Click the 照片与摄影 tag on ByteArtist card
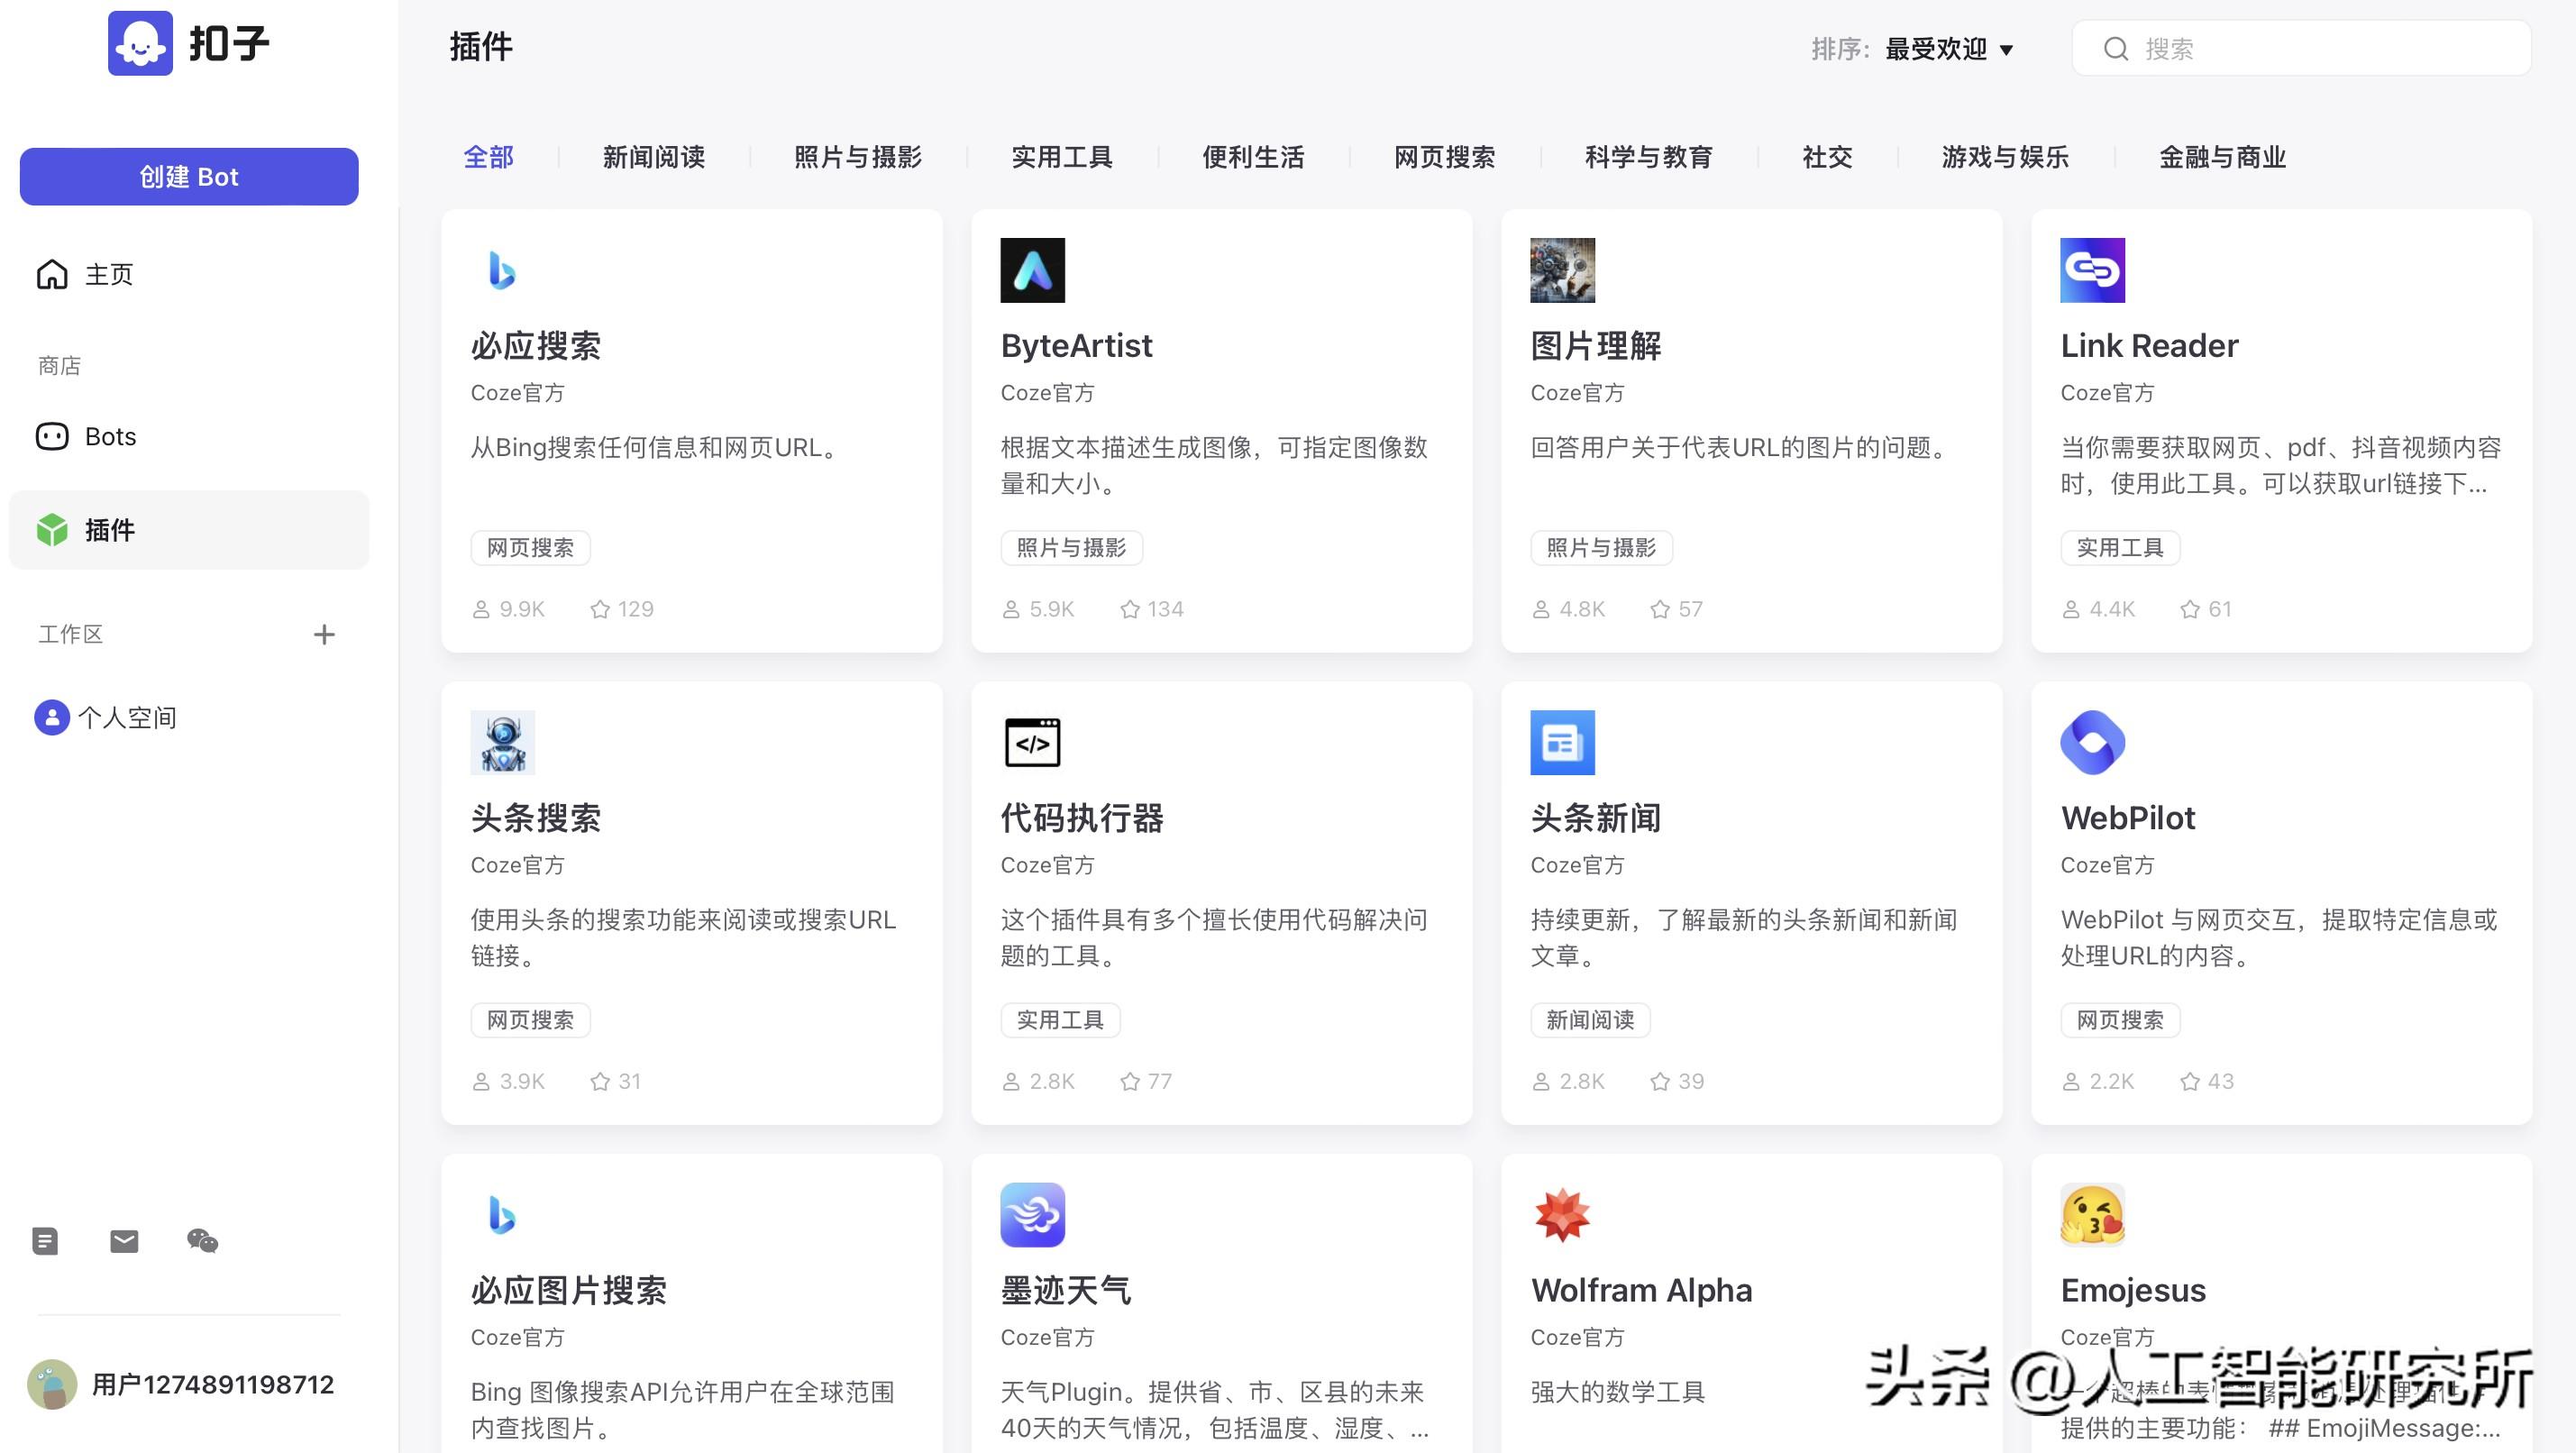 1071,548
